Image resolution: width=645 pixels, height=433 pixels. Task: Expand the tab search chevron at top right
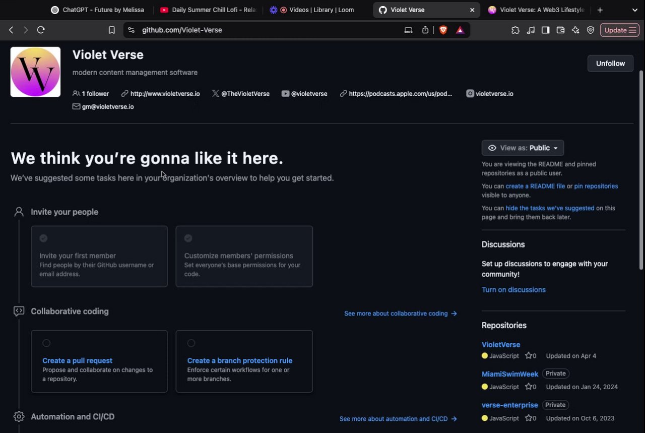[634, 10]
